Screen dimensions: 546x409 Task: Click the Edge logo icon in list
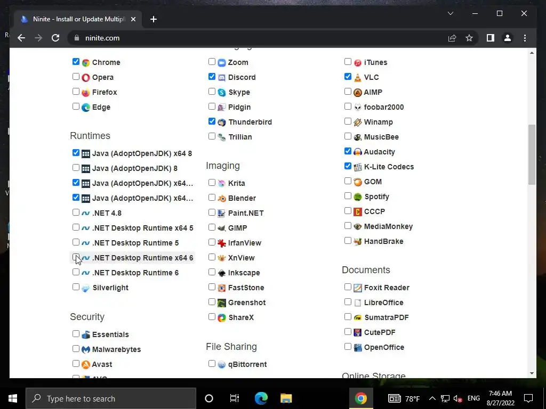point(86,108)
